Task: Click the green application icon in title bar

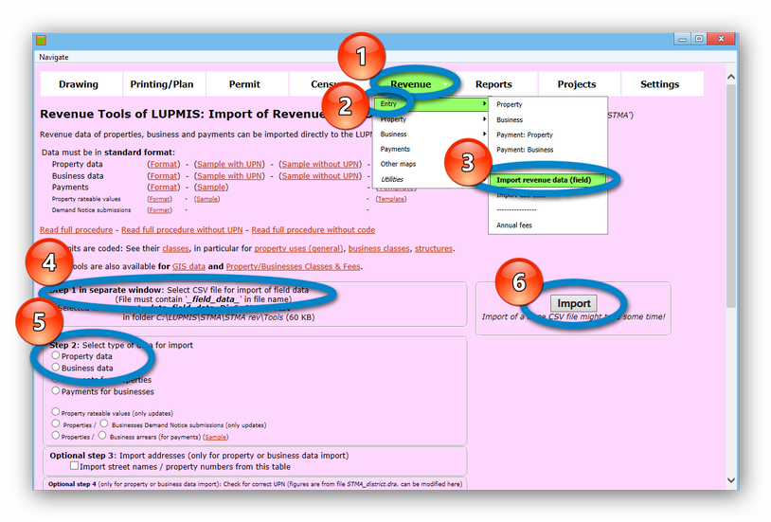Action: point(42,40)
